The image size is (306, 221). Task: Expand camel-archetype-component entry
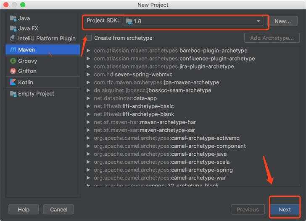88,146
